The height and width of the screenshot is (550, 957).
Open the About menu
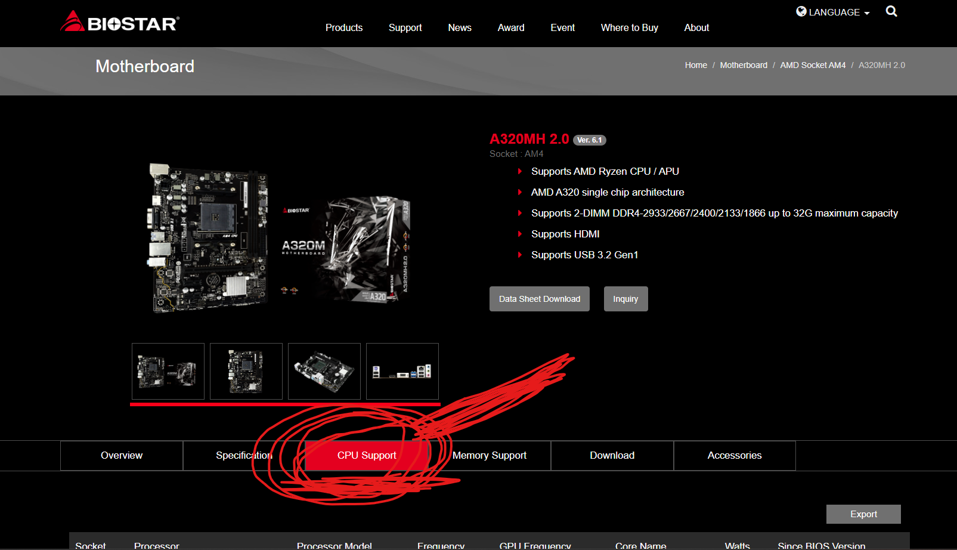pyautogui.click(x=696, y=27)
